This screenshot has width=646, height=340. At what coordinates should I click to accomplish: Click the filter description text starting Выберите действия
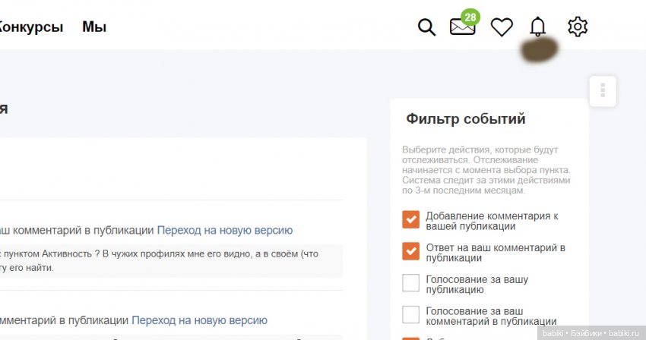(486, 170)
